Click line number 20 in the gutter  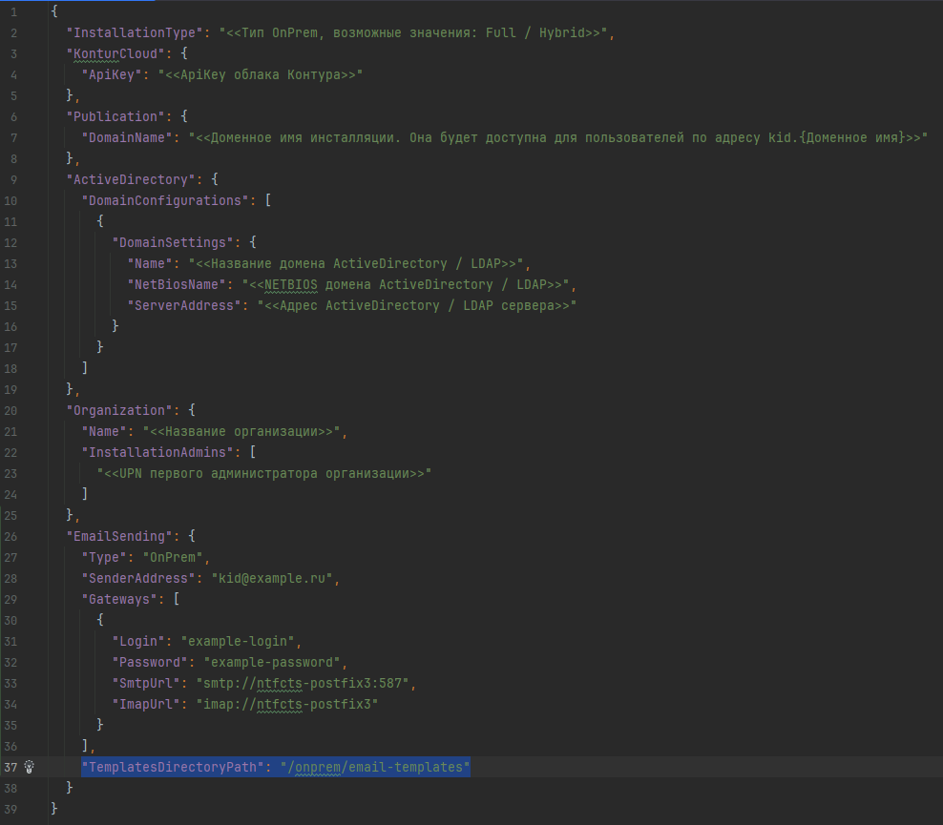coord(10,410)
